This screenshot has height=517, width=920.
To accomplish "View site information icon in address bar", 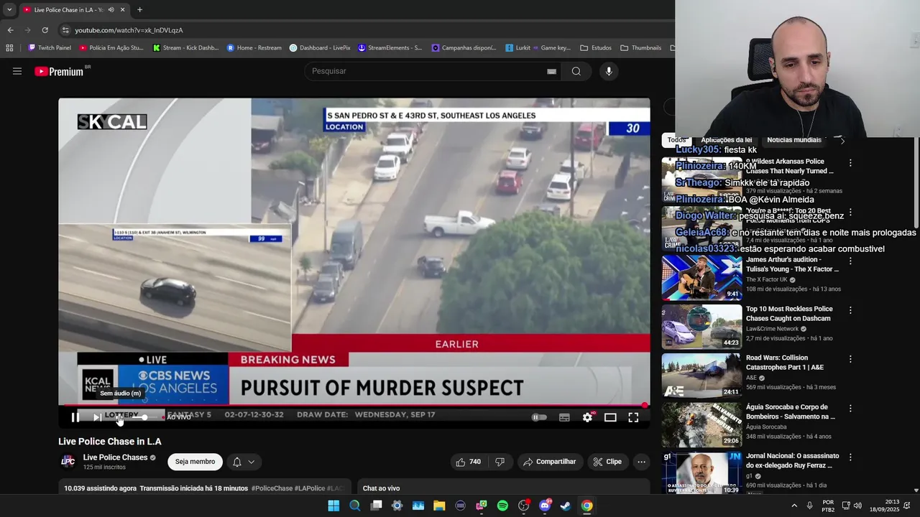I will tap(65, 30).
